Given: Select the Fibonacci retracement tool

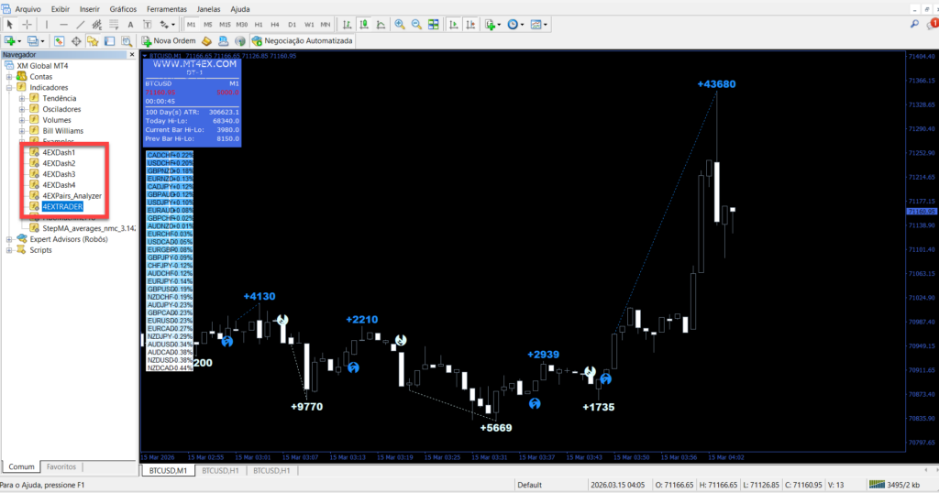Looking at the screenshot, I should coord(114,25).
